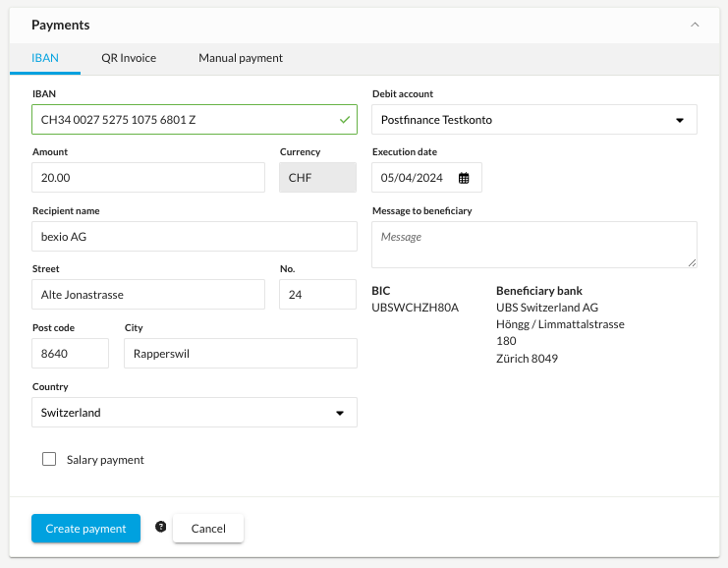This screenshot has width=728, height=568.
Task: Click the Höngg / Limmattalstrasse address line
Action: (x=560, y=324)
